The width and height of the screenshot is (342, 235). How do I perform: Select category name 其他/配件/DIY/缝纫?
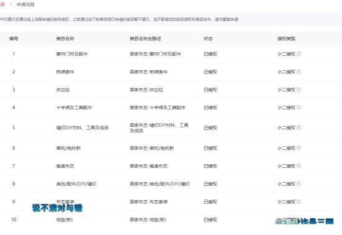click(x=76, y=184)
